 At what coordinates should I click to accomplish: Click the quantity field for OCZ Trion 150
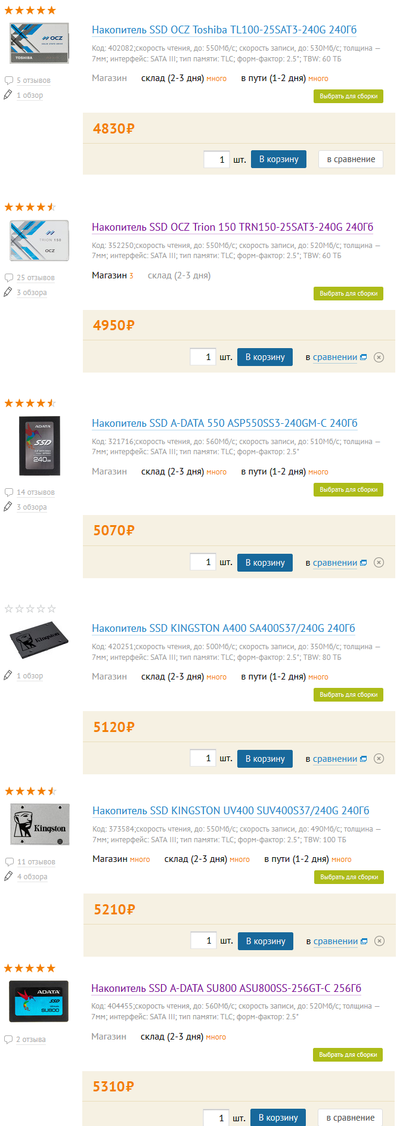click(x=203, y=357)
